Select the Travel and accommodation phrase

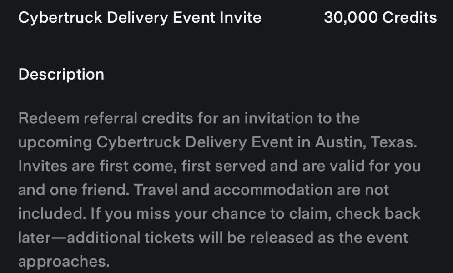click(x=233, y=190)
